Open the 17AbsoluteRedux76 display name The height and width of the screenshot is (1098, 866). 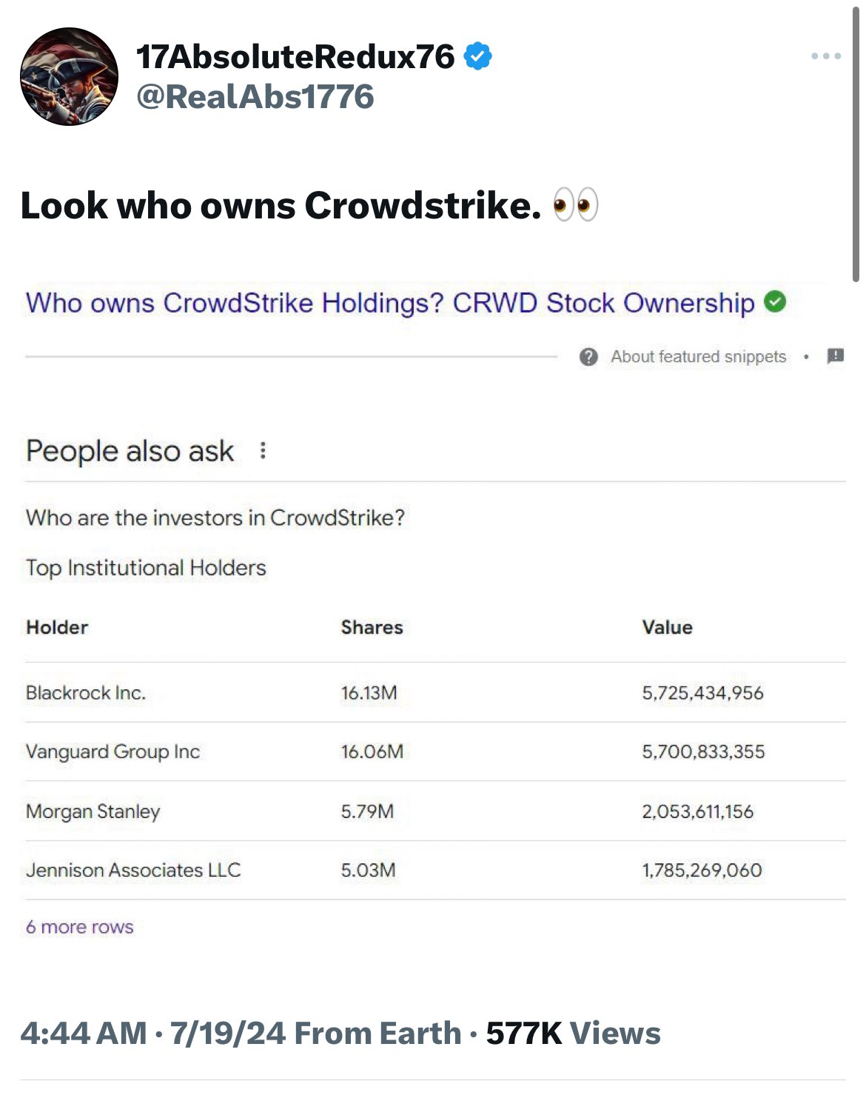pyautogui.click(x=295, y=56)
